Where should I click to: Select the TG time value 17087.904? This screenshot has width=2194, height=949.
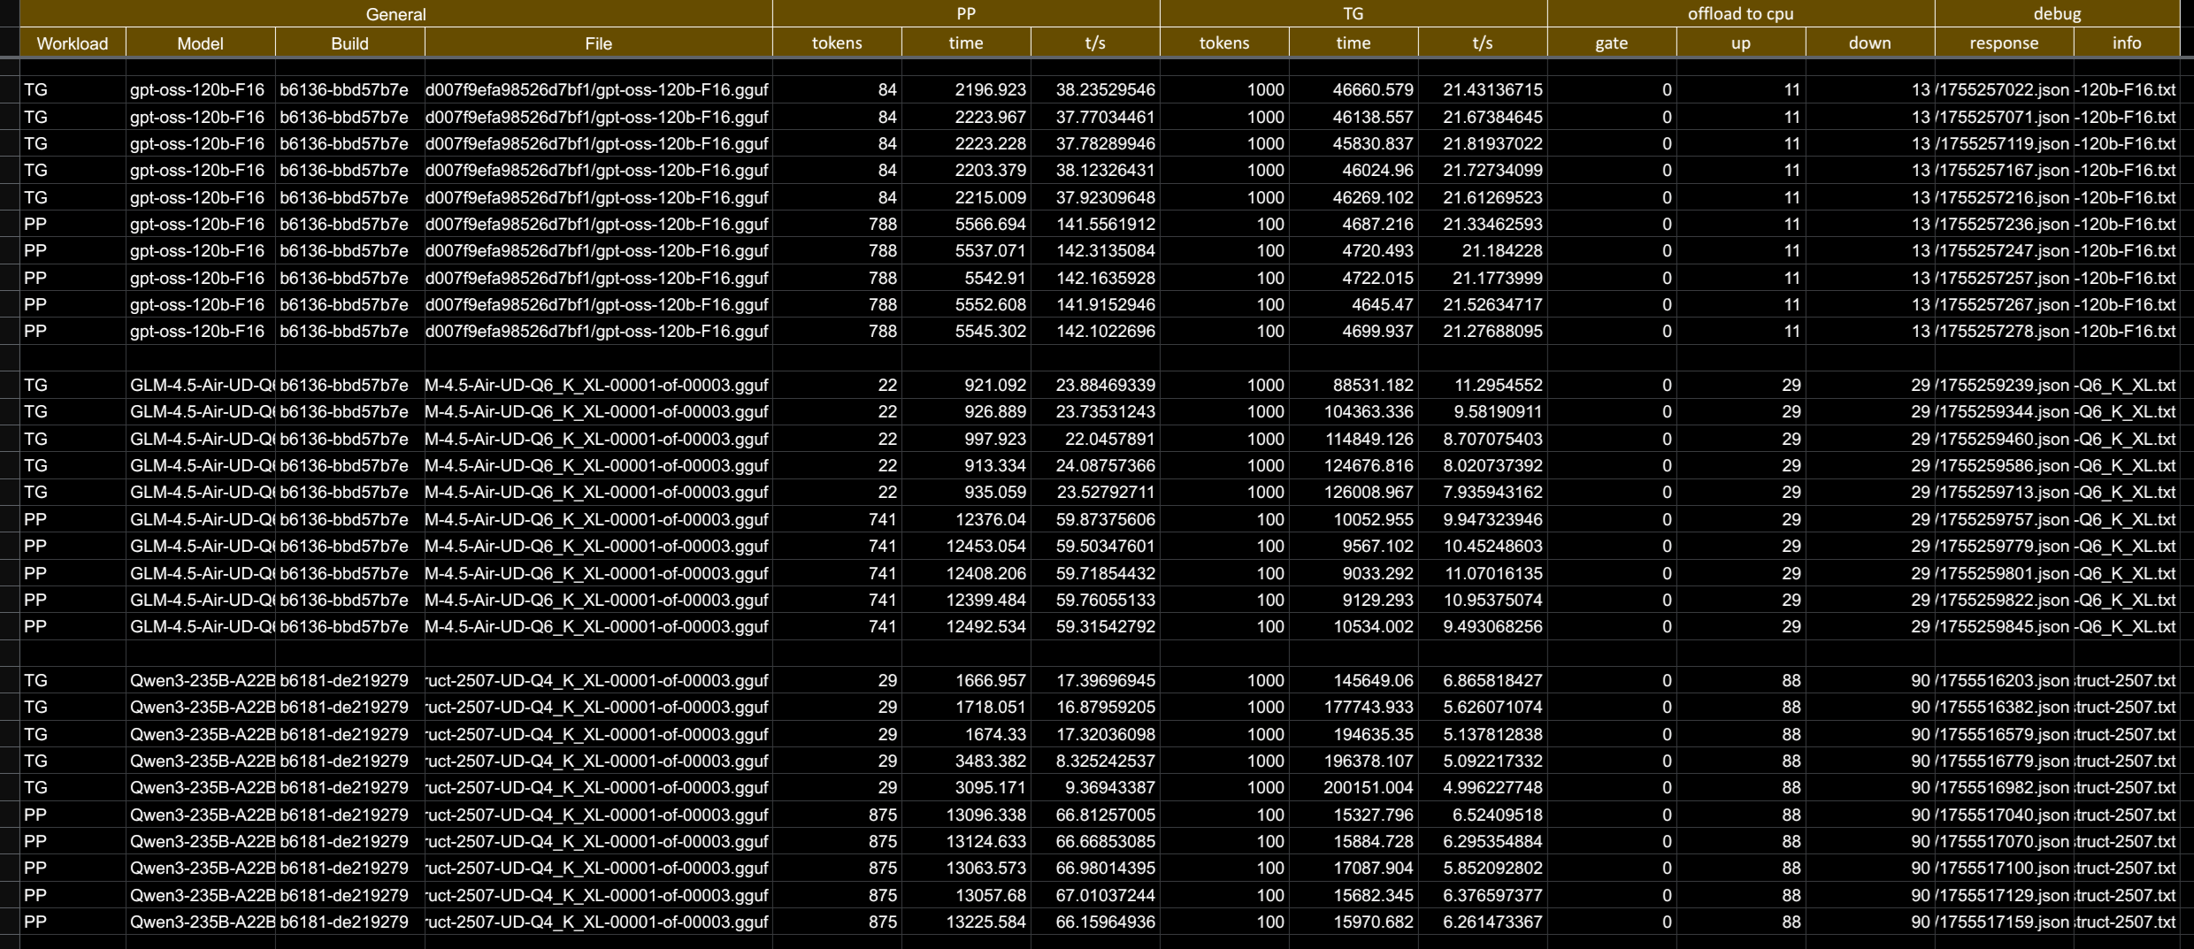[1354, 869]
